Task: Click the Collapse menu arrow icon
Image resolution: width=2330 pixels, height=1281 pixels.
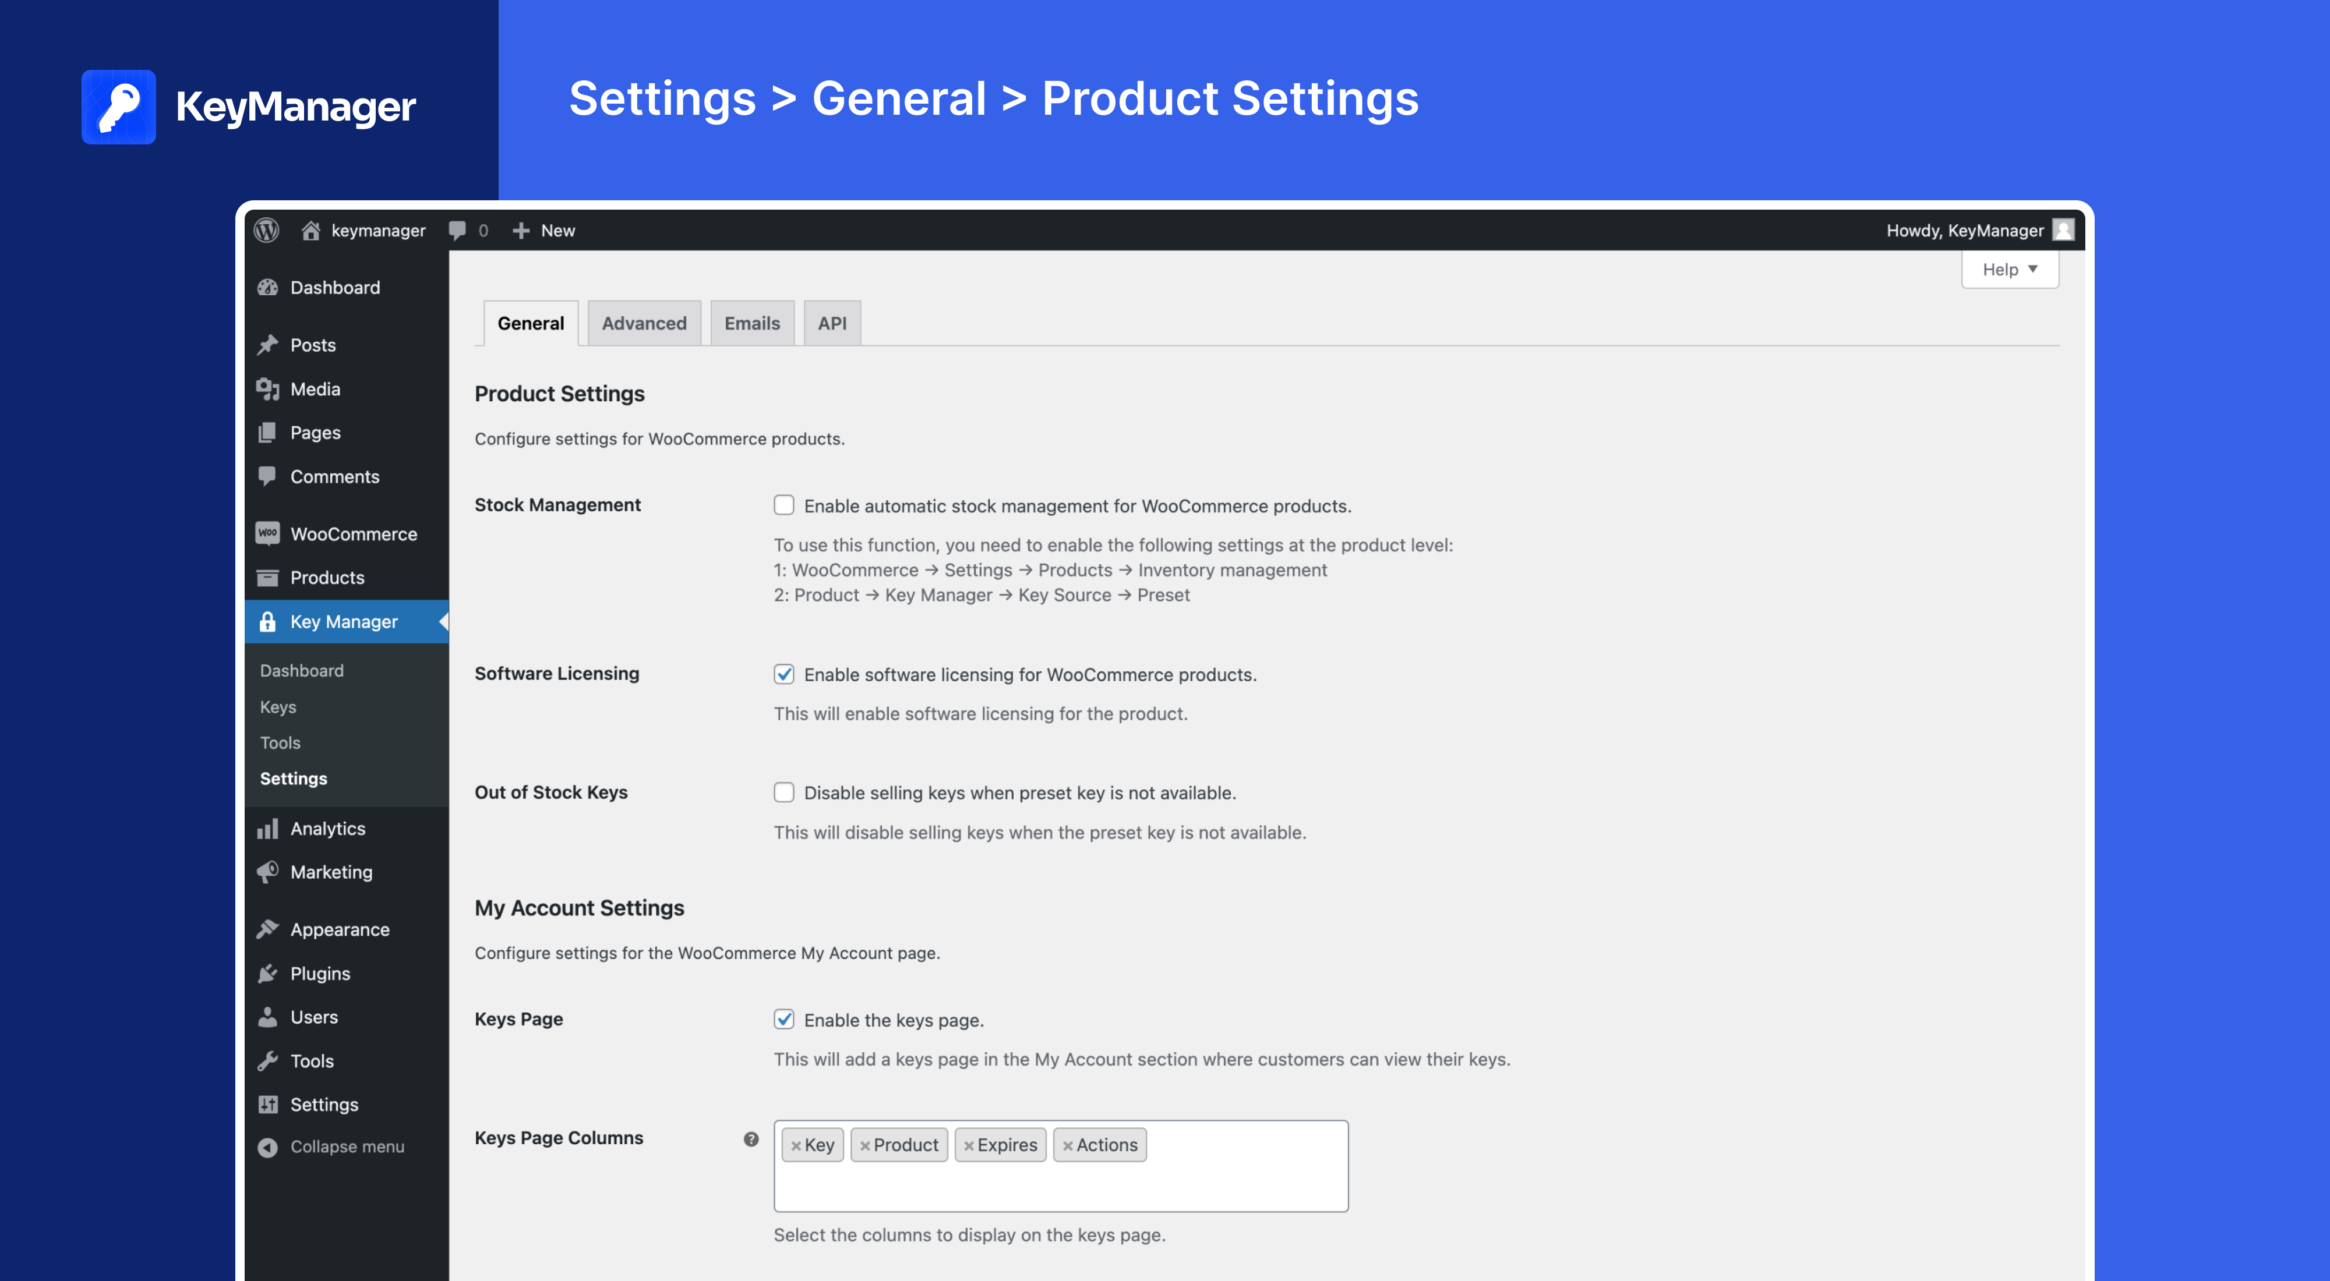Action: click(x=268, y=1147)
